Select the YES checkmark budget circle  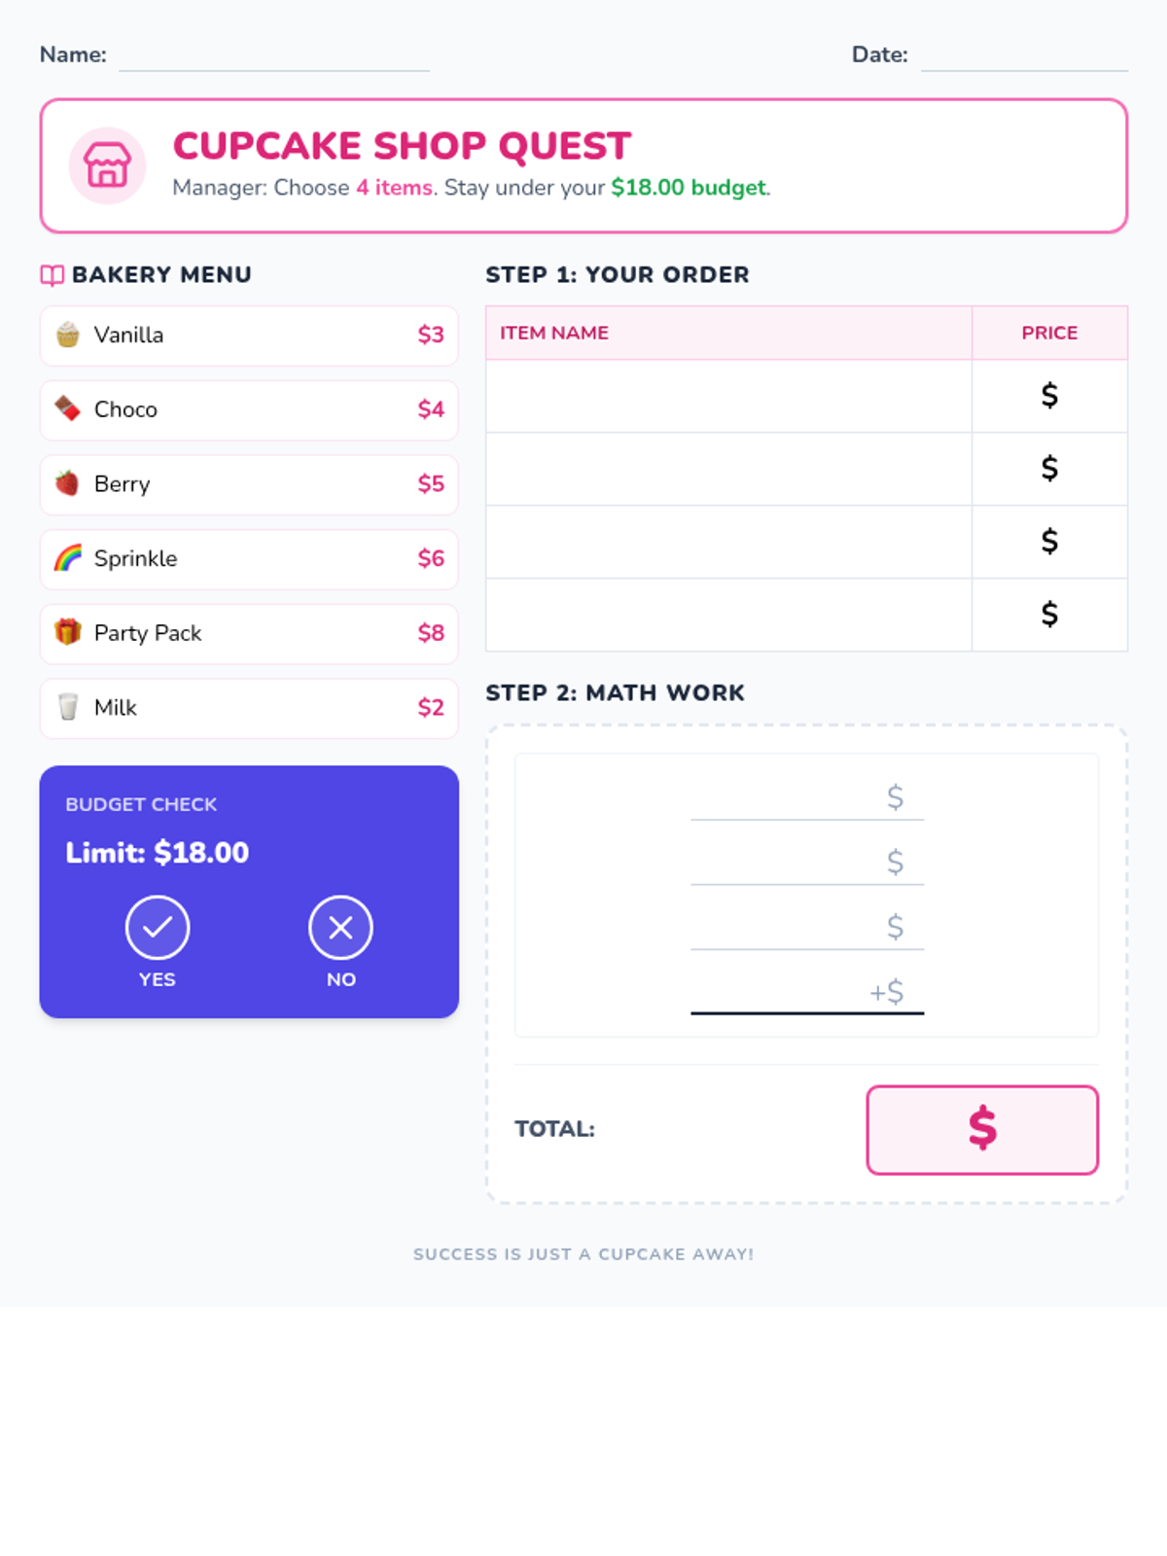158,928
